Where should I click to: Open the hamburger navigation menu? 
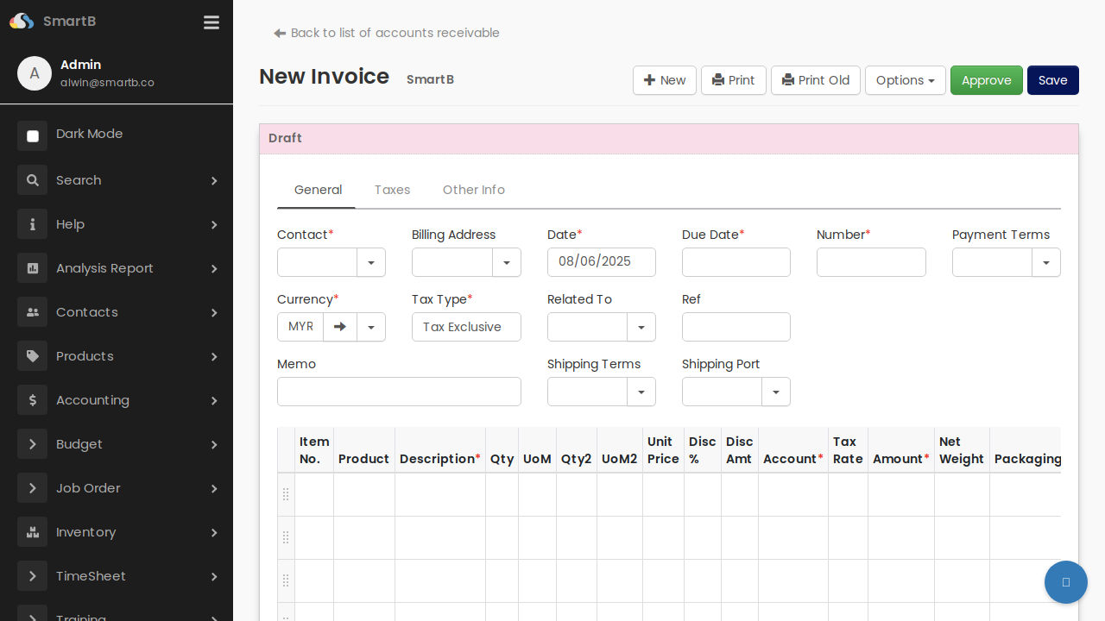coord(212,22)
